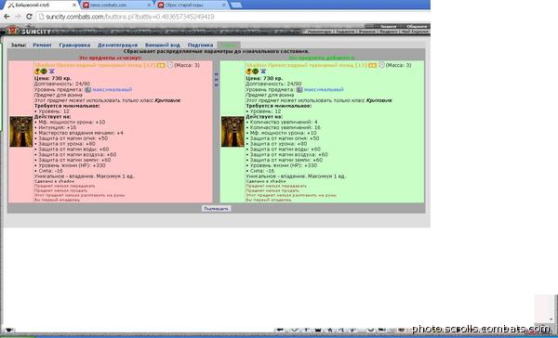
Task: Click the green heading above the green panel
Action: [x=322, y=58]
